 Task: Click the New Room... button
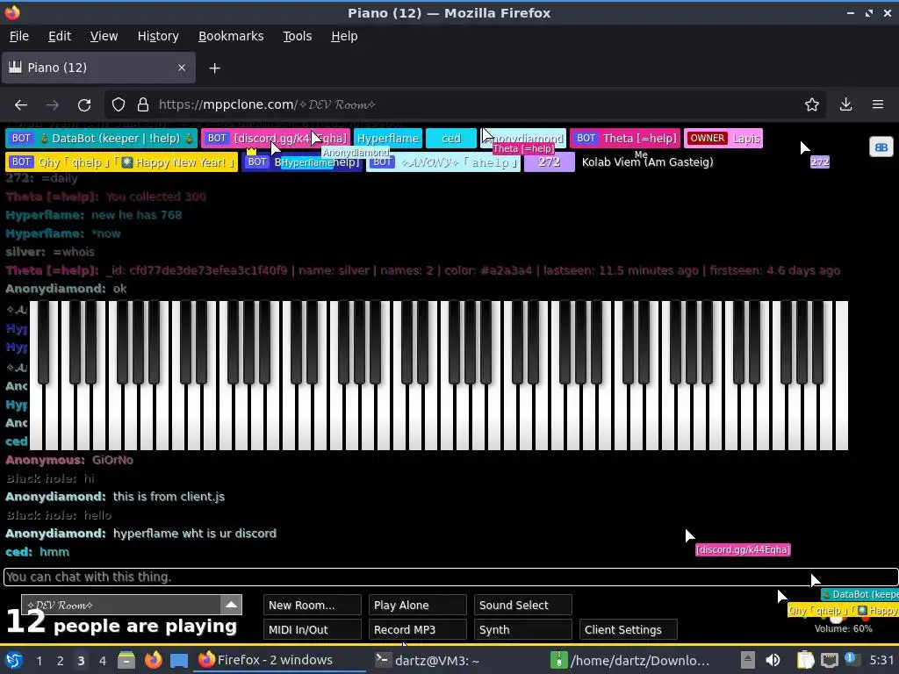click(x=313, y=606)
